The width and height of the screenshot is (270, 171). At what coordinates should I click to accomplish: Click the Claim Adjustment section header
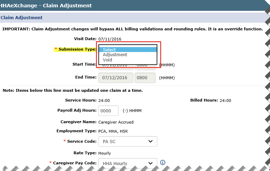click(x=22, y=17)
